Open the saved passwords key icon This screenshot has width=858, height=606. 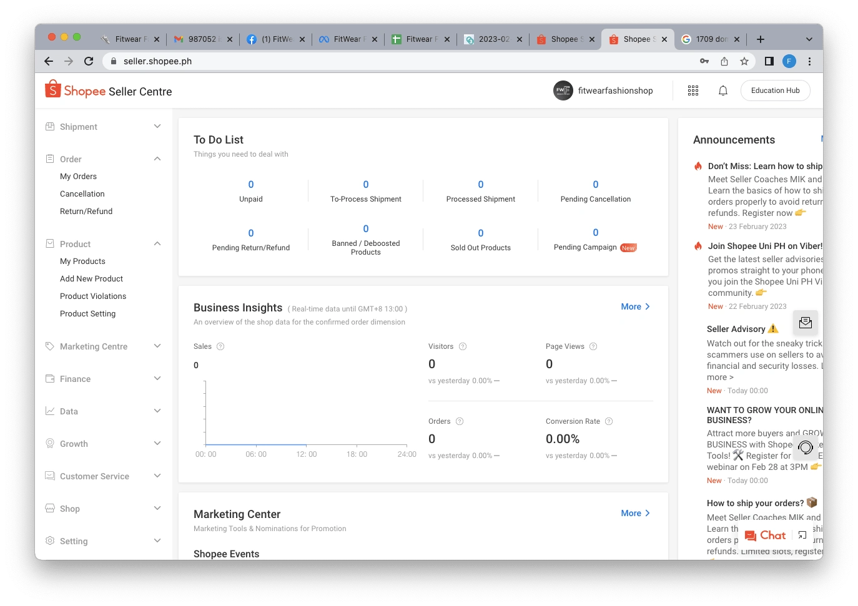pos(704,61)
